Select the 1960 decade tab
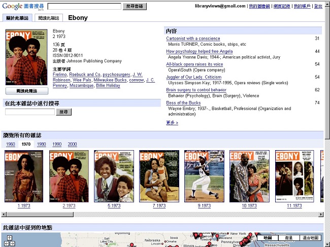Screen dimensions: 330x247 tap(11, 144)
